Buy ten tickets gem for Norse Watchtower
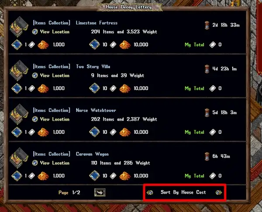262x212 pixels. click(94, 132)
